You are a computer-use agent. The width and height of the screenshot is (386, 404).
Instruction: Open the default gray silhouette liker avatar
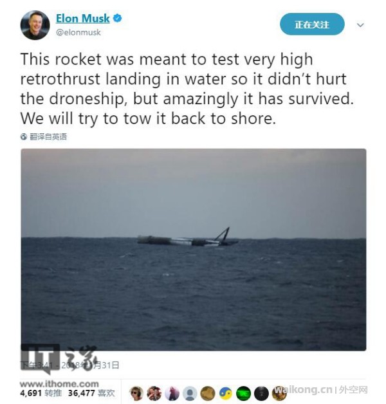click(190, 393)
